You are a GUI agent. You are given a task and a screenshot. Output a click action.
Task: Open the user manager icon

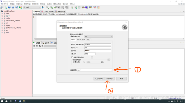[43, 7]
